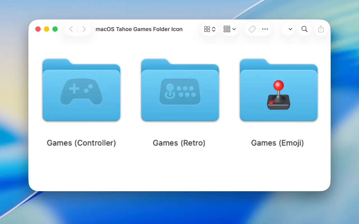Image resolution: width=359 pixels, height=224 pixels.
Task: Open the icon view switcher
Action: 210,29
